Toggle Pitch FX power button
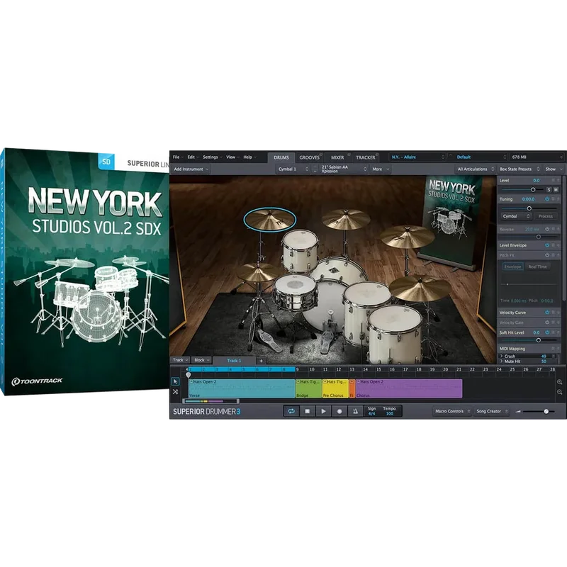Viewport: 567px width, 567px height. [x=547, y=255]
